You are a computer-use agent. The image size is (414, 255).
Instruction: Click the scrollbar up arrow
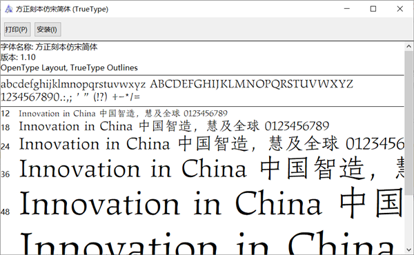pyautogui.click(x=408, y=46)
